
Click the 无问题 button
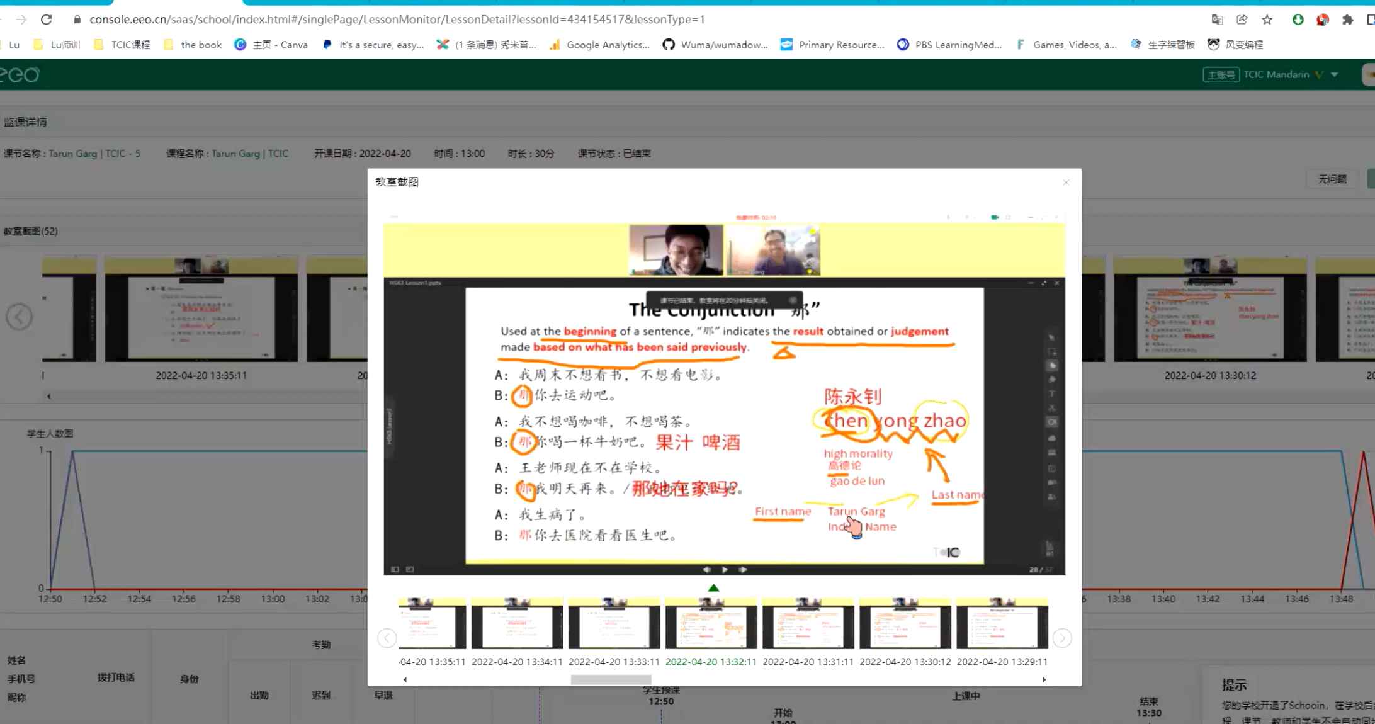pos(1332,179)
